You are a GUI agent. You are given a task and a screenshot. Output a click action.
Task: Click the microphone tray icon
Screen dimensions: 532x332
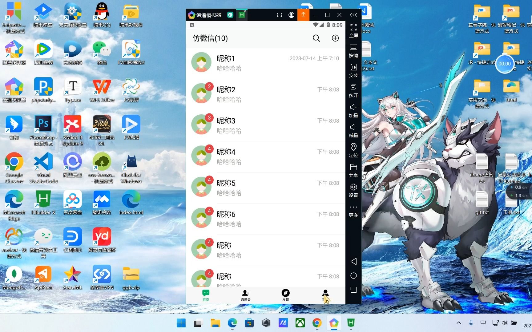pyautogui.click(x=471, y=323)
